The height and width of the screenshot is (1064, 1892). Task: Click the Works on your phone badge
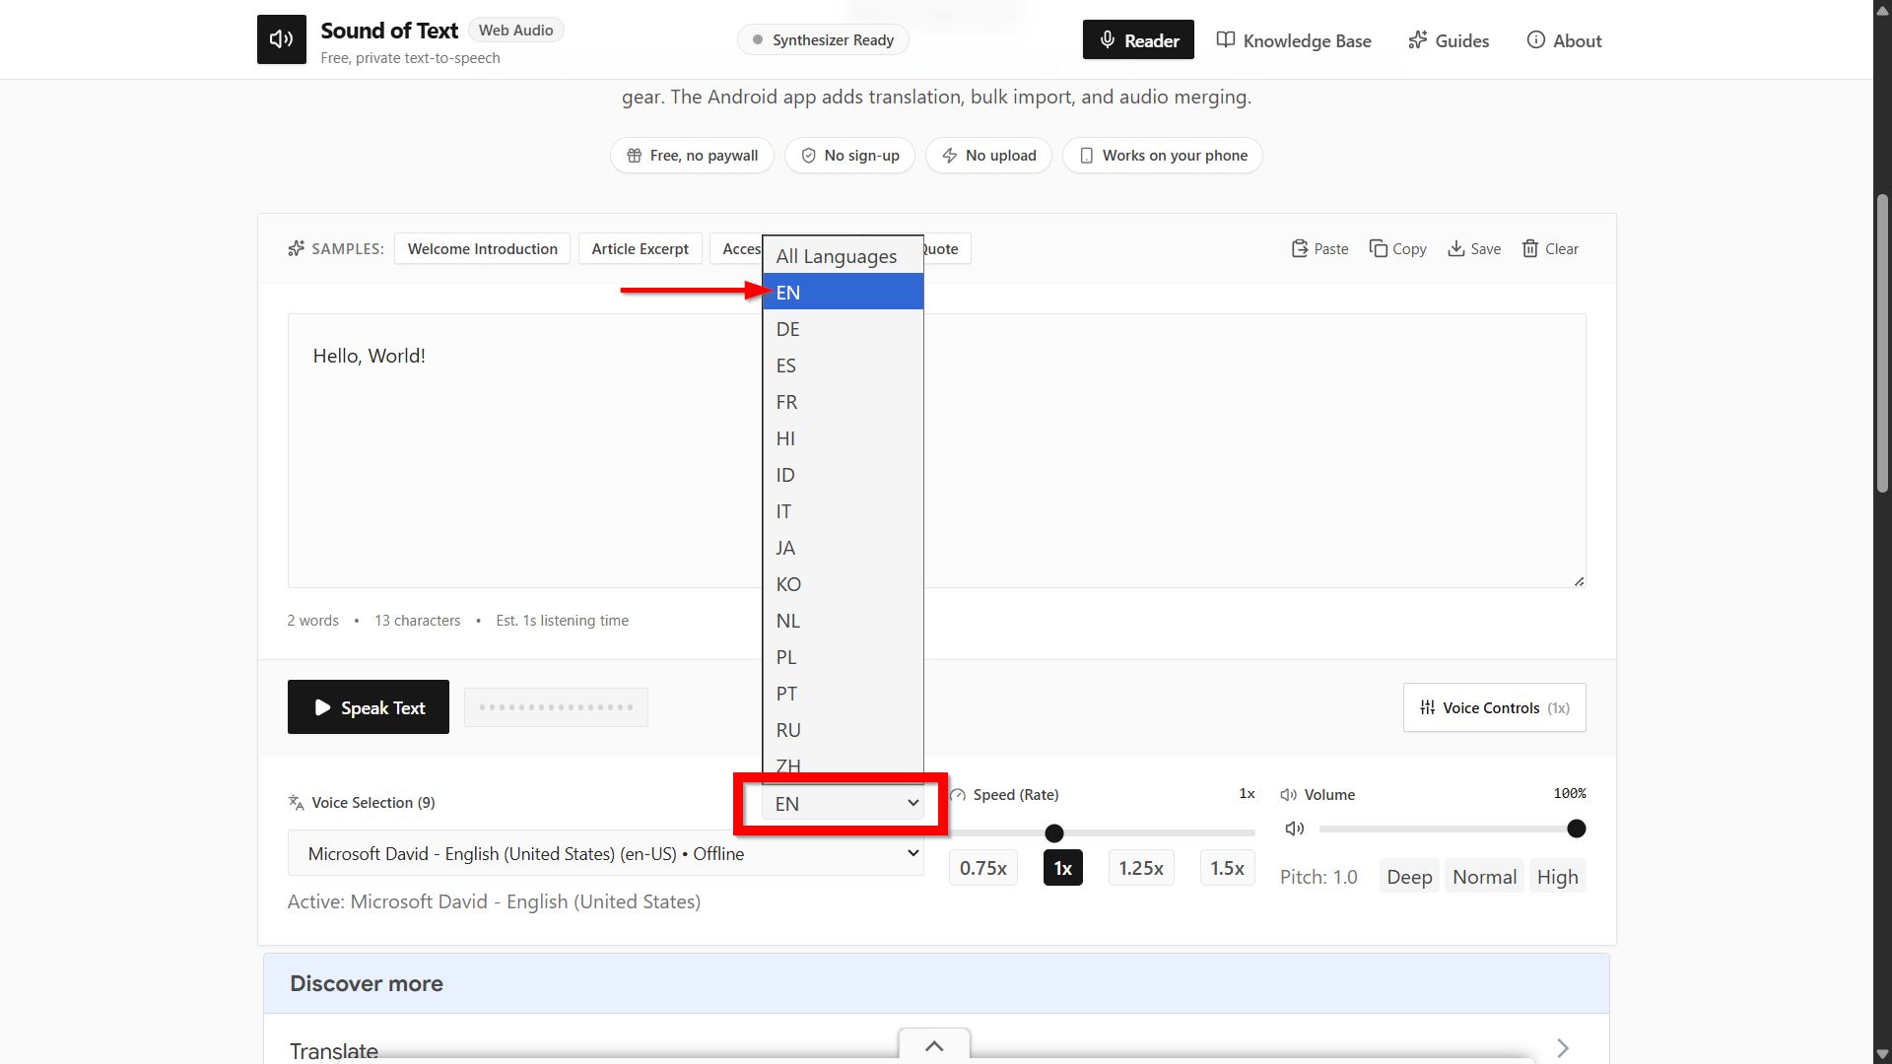click(1163, 156)
